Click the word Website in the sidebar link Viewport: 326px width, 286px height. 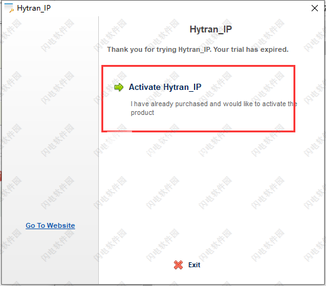(x=61, y=225)
